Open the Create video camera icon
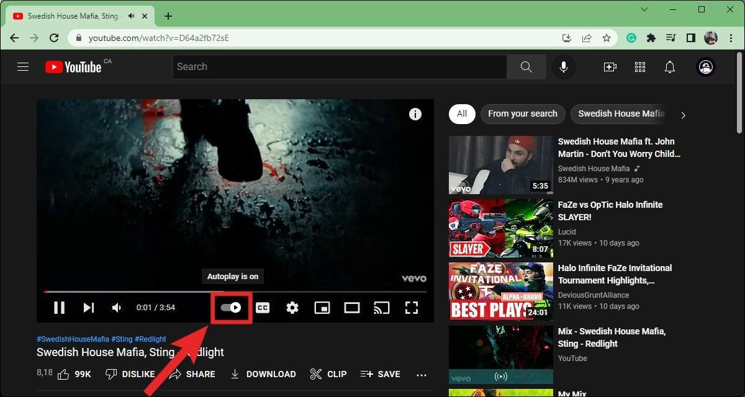745x397 pixels. click(610, 67)
